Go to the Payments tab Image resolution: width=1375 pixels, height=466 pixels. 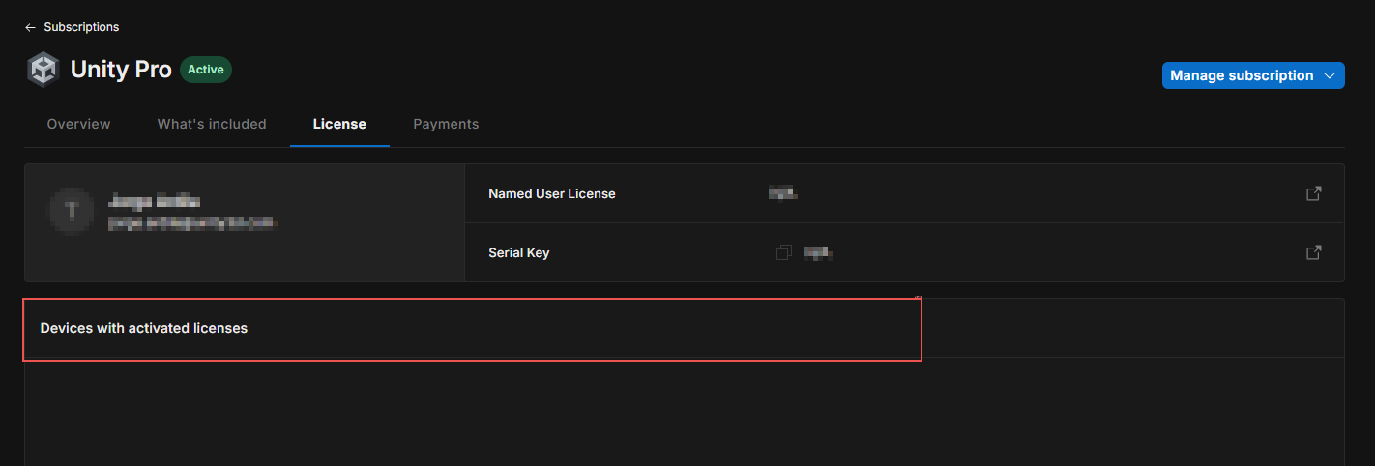(446, 124)
